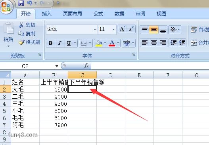Viewport: 209px width, 145px height.
Task: Expand the 粘贴 options arrow
Action: point(8,46)
